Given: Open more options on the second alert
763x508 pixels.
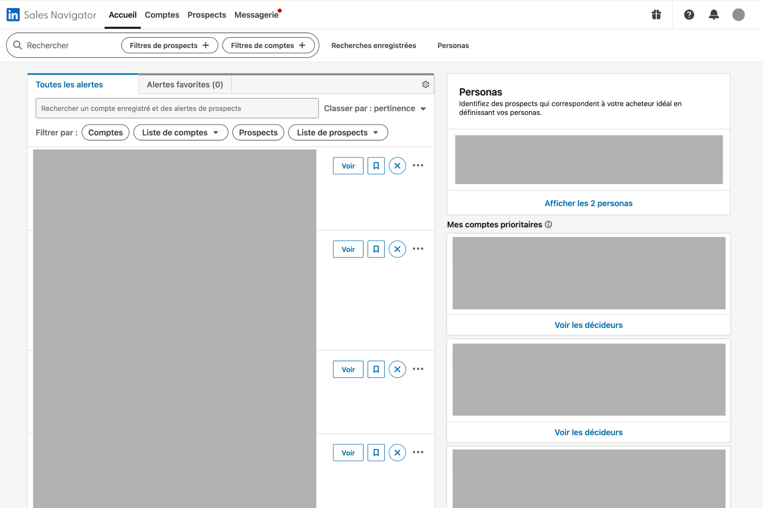Looking at the screenshot, I should click(418, 249).
